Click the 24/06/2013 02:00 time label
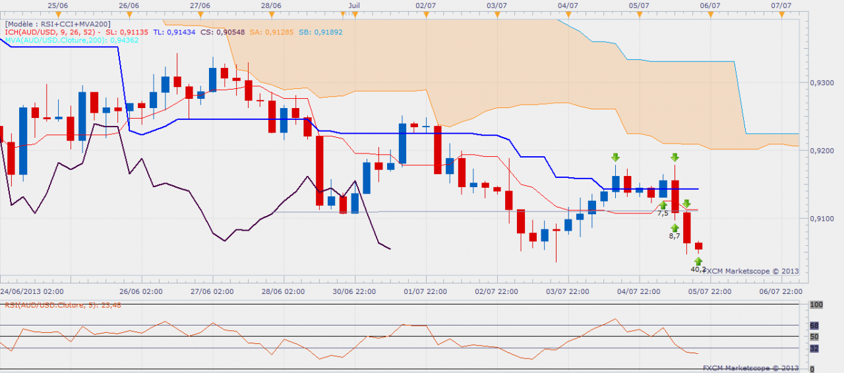Image resolution: width=844 pixels, height=373 pixels. (x=32, y=291)
